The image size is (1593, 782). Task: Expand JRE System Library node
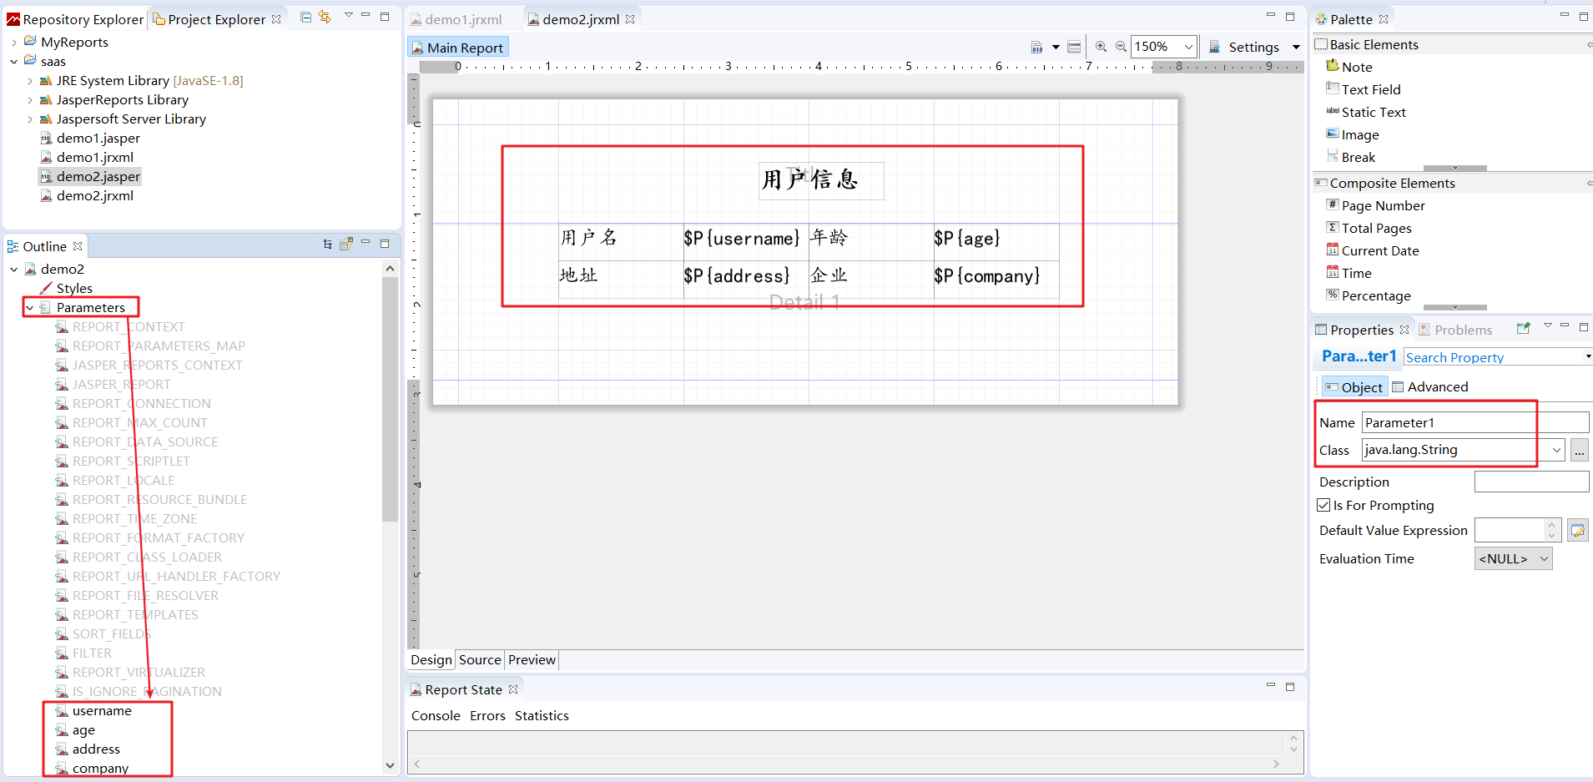[x=30, y=80]
